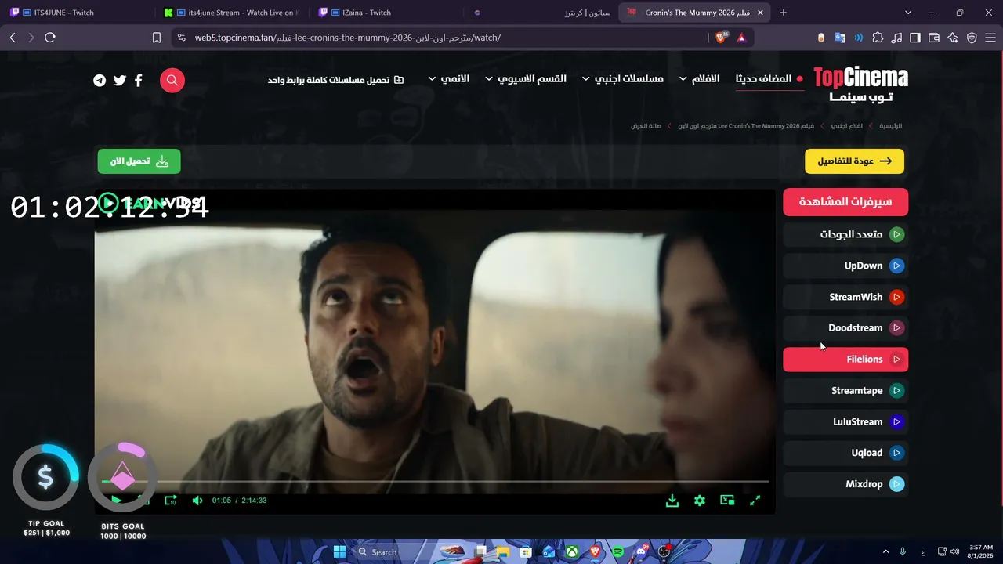
Task: Switch to the its4june Stream Kick tab
Action: pyautogui.click(x=234, y=13)
